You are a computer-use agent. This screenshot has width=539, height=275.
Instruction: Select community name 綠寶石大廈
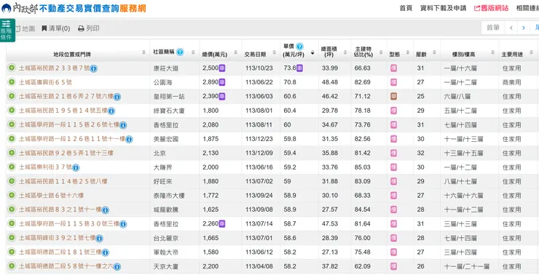coord(169,111)
